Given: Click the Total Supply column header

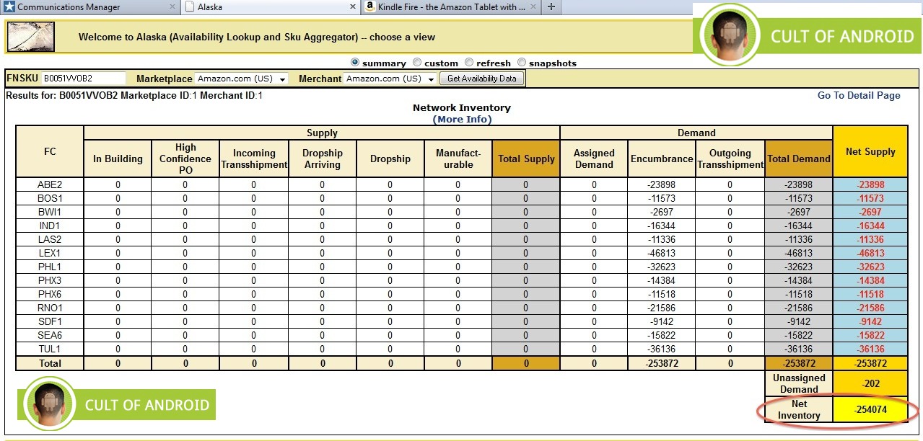Looking at the screenshot, I should point(526,159).
